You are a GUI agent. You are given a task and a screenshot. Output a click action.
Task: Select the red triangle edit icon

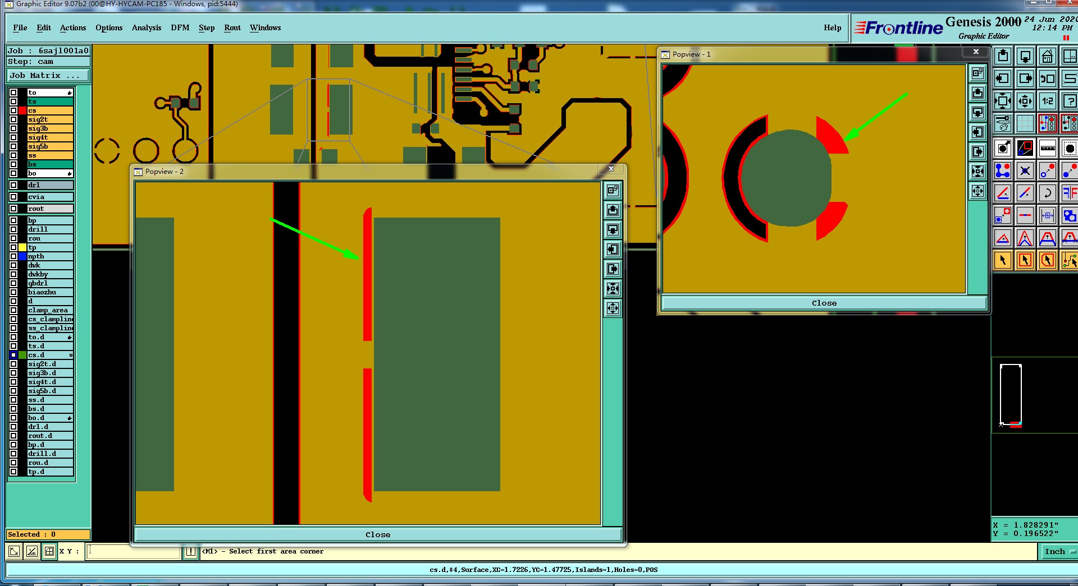(1003, 238)
